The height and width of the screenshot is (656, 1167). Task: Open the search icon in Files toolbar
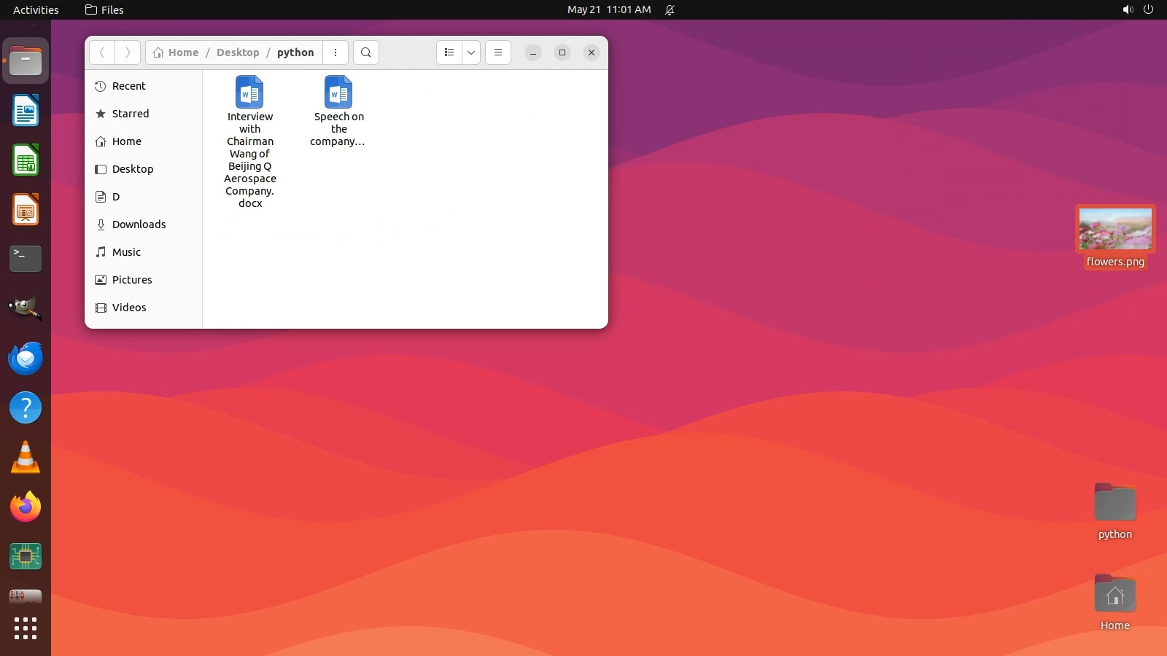(366, 52)
